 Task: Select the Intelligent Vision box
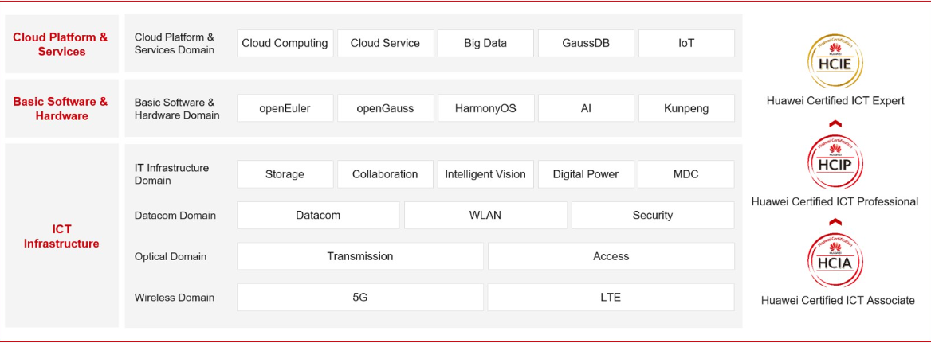tap(485, 174)
